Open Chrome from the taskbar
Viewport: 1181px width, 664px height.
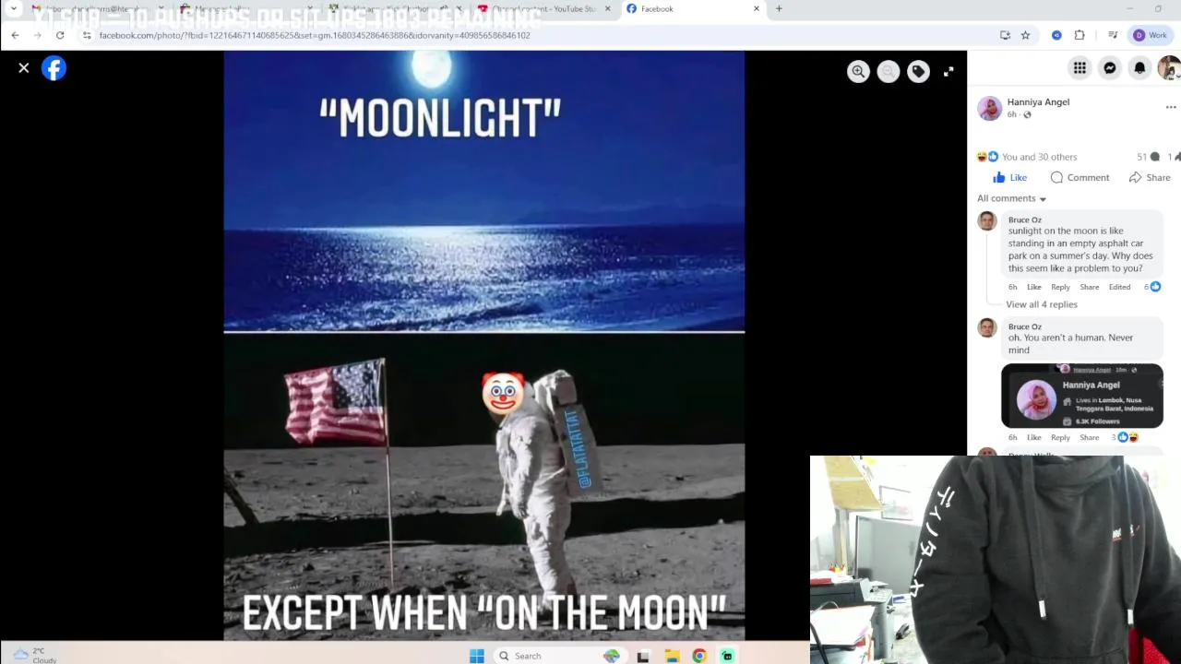click(x=699, y=656)
